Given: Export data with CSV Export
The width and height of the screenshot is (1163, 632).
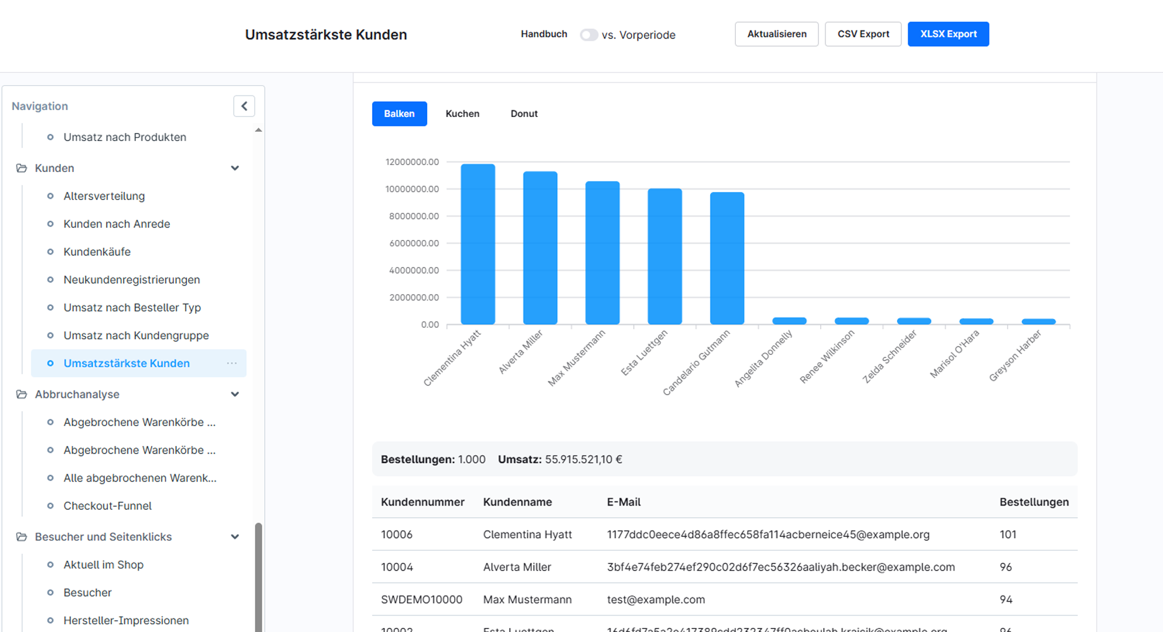Looking at the screenshot, I should point(863,34).
